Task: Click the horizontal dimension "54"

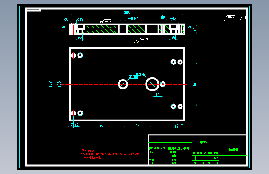Action: click(x=137, y=125)
